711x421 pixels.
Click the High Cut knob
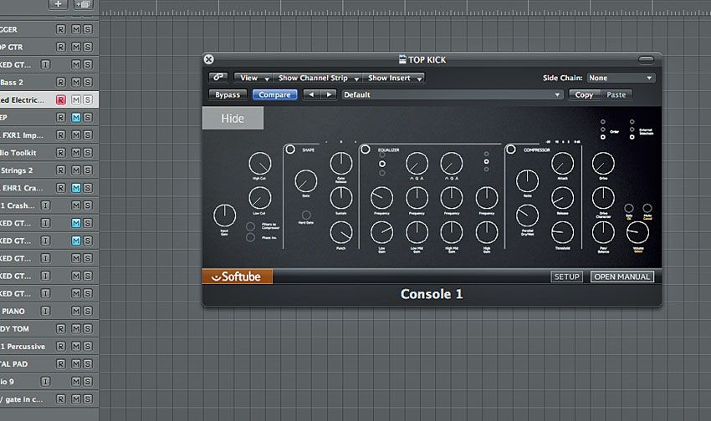pyautogui.click(x=260, y=164)
